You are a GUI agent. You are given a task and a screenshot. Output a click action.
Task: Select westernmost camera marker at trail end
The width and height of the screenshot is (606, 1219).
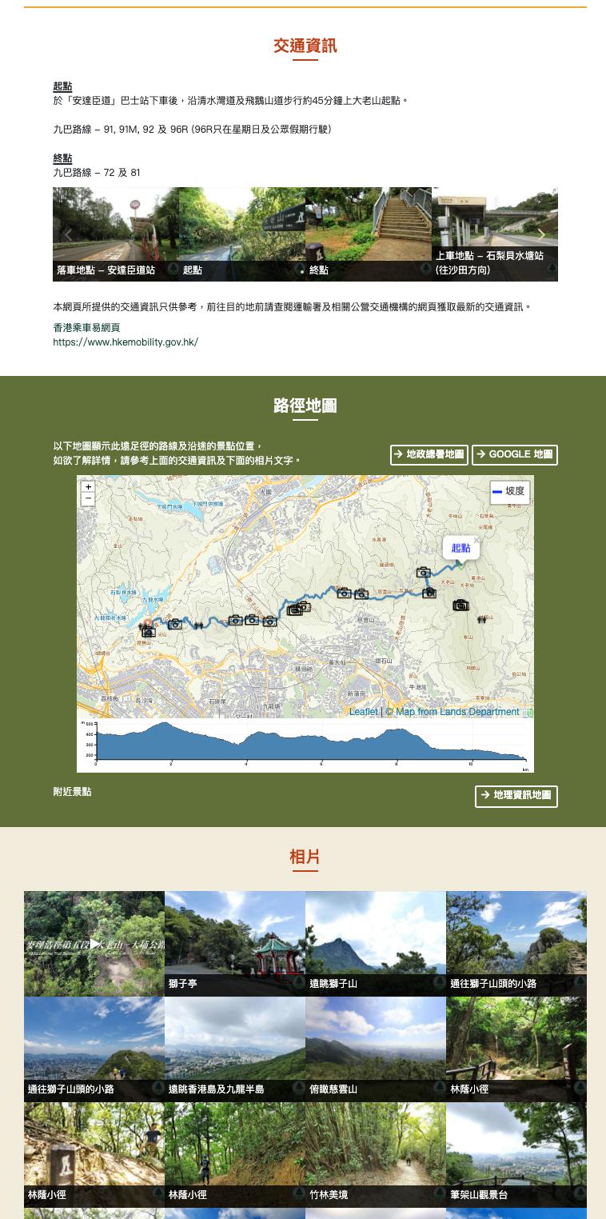tap(148, 632)
